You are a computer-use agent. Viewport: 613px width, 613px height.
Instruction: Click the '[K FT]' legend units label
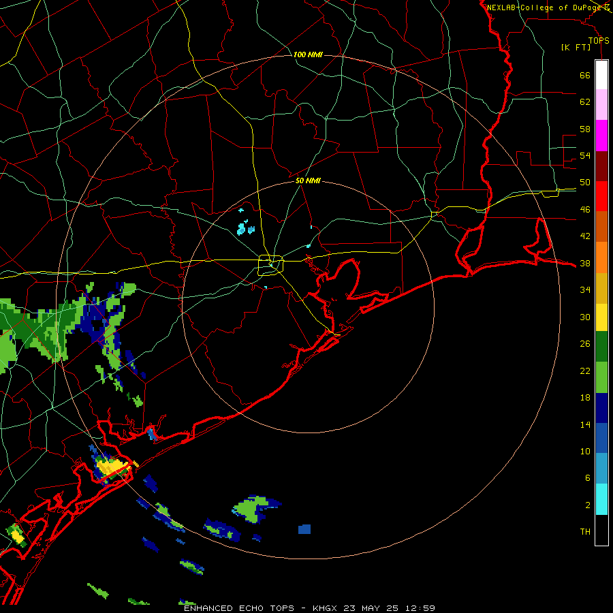pos(576,48)
